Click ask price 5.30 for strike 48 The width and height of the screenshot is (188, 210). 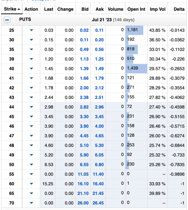point(99,145)
